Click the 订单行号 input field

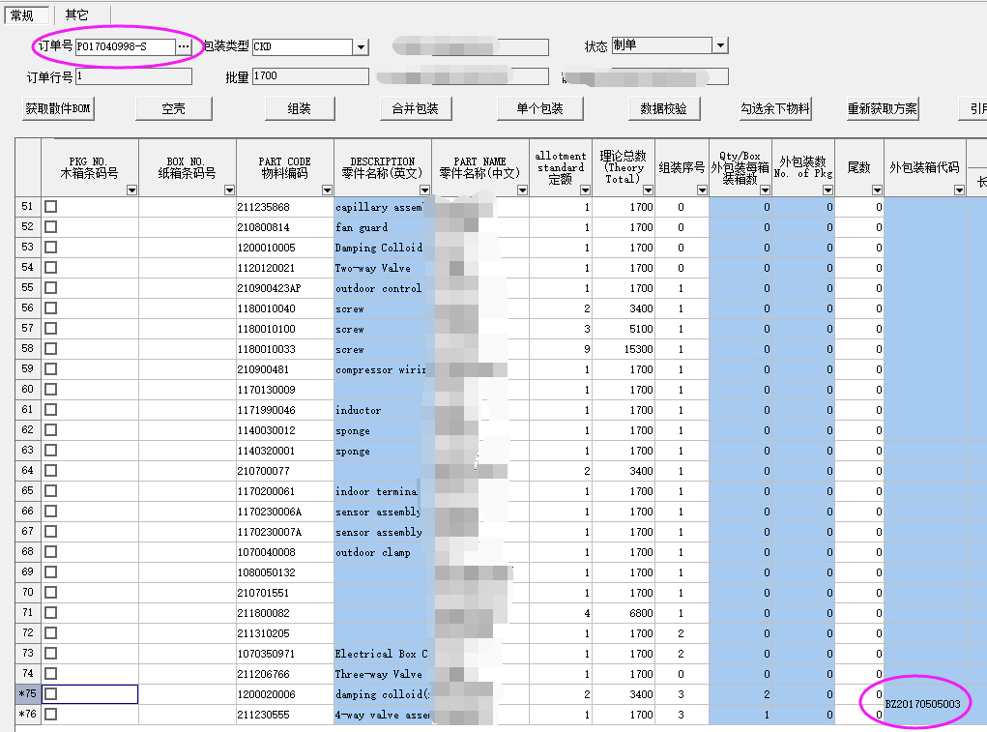click(x=133, y=76)
